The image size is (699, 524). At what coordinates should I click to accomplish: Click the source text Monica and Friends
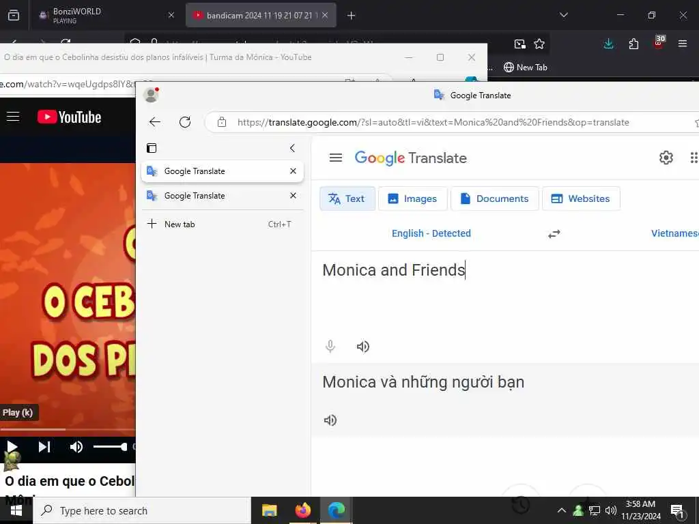pos(393,270)
